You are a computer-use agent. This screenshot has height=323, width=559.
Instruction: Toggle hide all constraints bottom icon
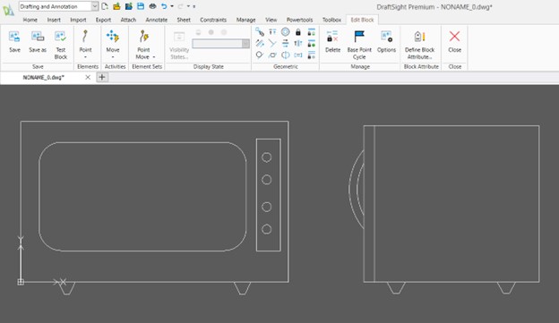[x=311, y=55]
